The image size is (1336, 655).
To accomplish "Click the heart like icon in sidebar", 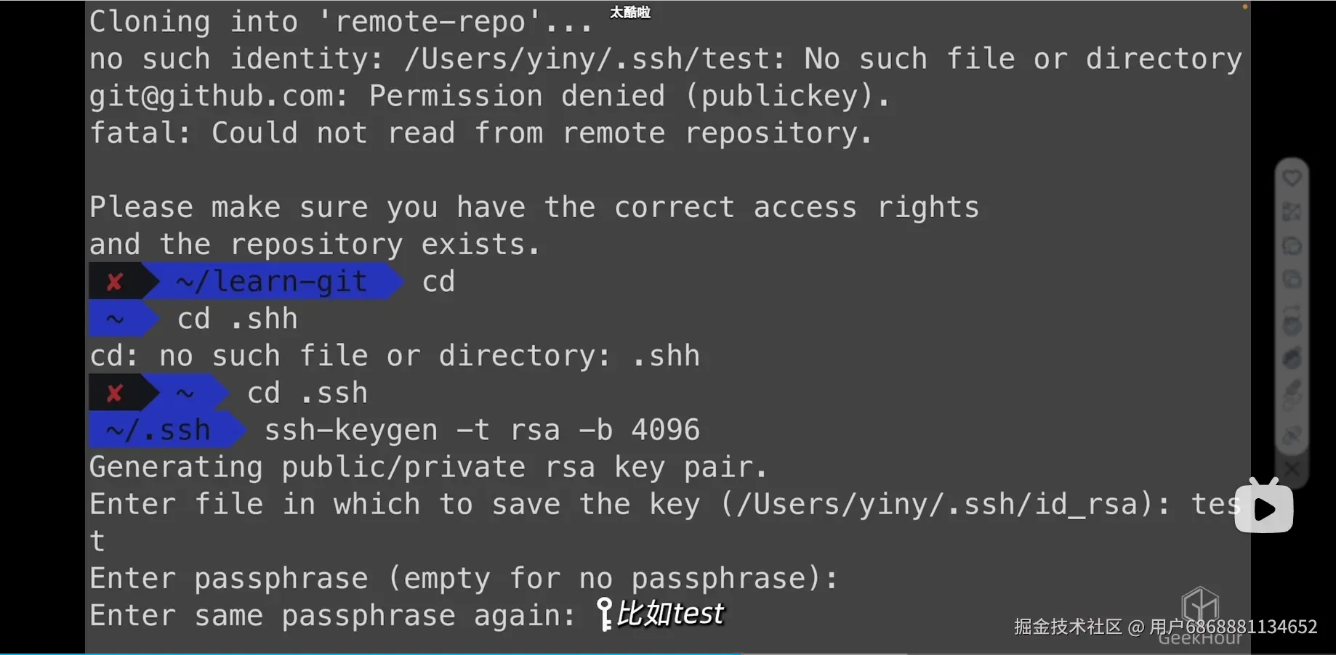I will (1292, 178).
